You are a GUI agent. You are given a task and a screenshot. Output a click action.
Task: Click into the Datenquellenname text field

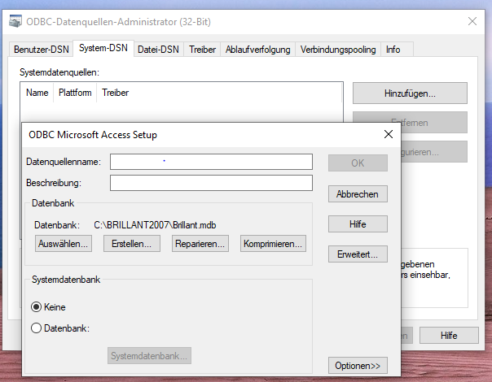211,162
